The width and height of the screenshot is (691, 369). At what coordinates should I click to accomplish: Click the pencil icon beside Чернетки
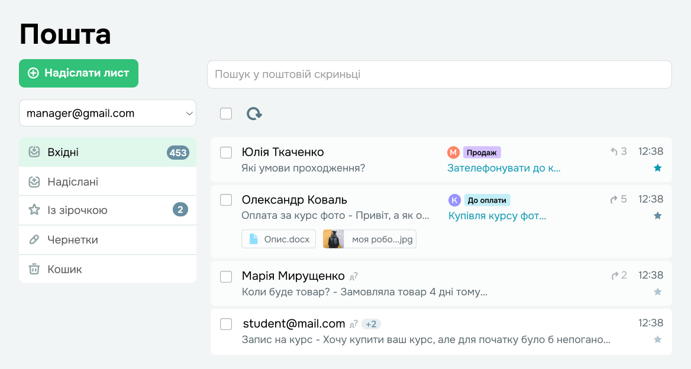[x=34, y=239]
